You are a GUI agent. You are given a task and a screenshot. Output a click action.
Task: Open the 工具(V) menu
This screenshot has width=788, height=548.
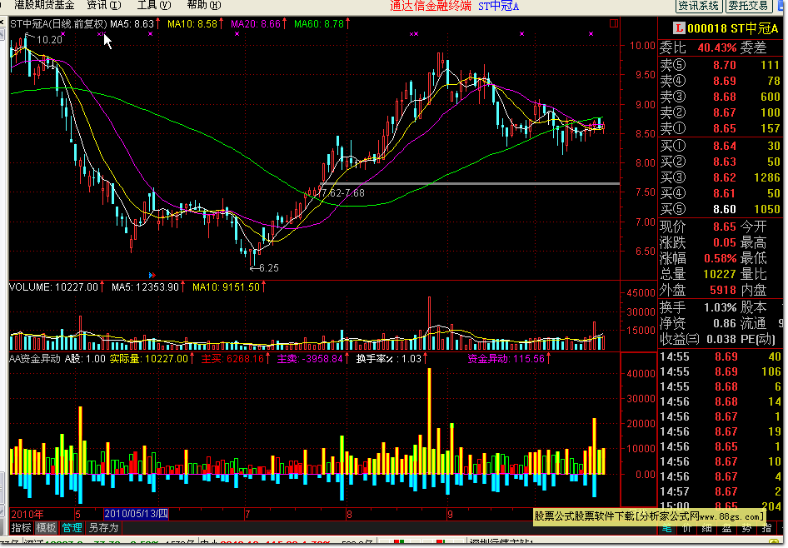154,6
